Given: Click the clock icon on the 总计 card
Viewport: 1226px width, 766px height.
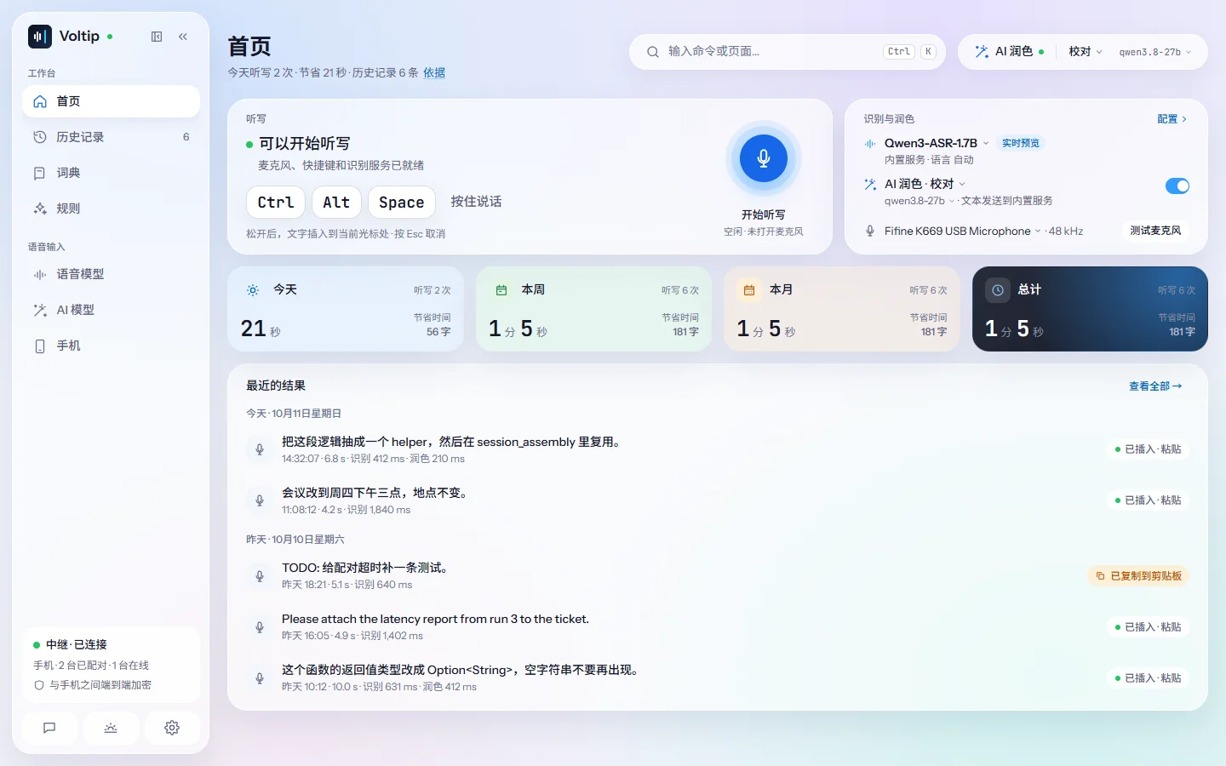Looking at the screenshot, I should point(998,290).
